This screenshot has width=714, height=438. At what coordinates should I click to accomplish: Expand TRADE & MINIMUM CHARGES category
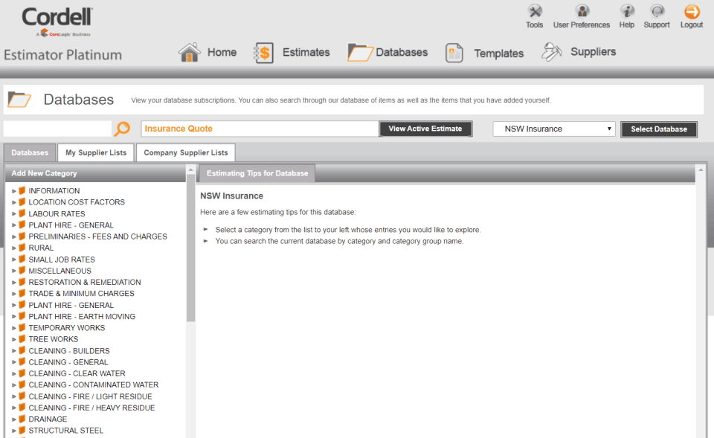pyautogui.click(x=13, y=294)
